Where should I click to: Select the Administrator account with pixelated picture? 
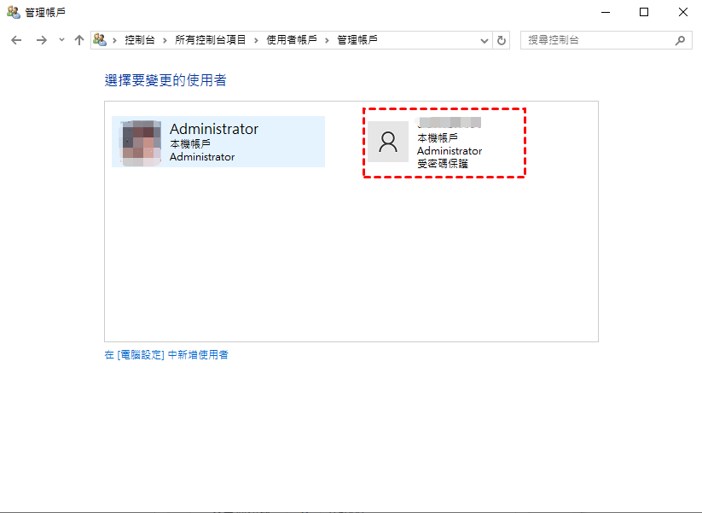point(218,142)
